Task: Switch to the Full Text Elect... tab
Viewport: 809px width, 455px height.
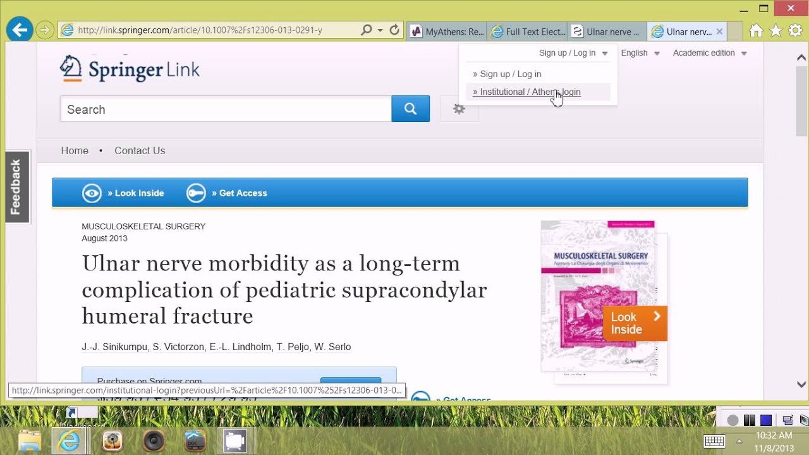Action: point(528,32)
